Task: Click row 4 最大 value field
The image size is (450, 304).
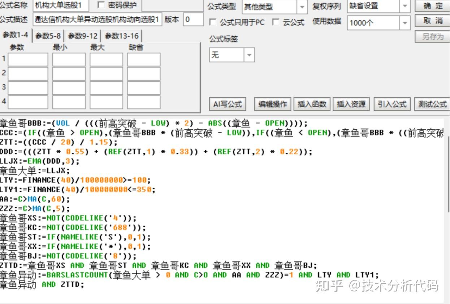Action: [106, 102]
